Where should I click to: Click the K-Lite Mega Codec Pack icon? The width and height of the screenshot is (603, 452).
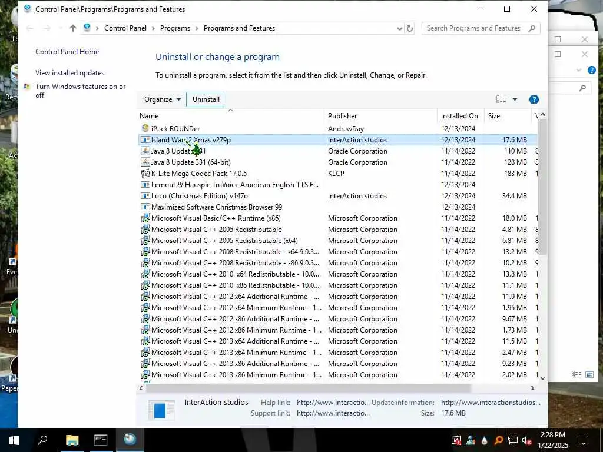click(145, 174)
